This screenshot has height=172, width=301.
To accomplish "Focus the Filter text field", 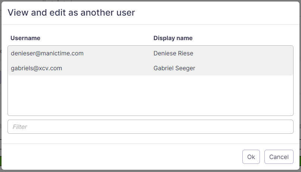I will (150, 127).
